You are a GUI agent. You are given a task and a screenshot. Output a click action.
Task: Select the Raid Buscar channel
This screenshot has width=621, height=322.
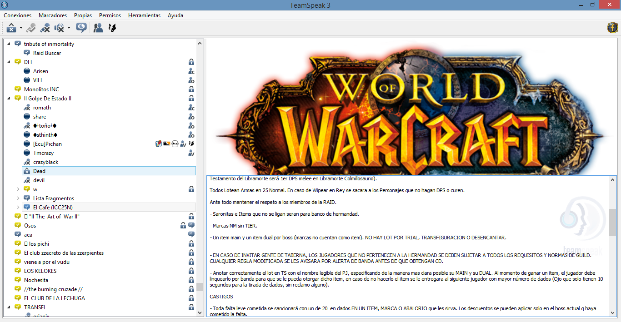click(x=47, y=53)
